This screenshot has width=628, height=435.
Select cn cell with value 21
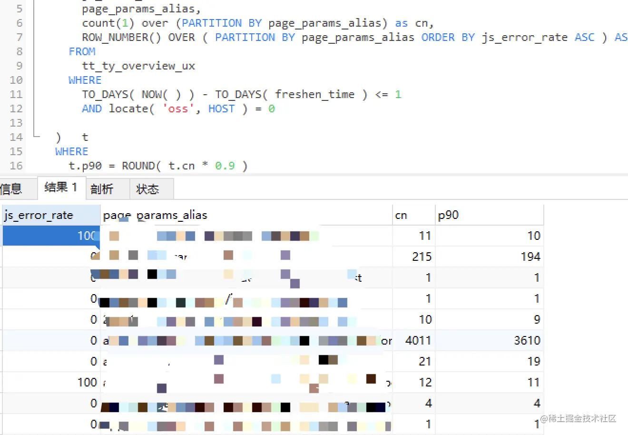(x=413, y=361)
